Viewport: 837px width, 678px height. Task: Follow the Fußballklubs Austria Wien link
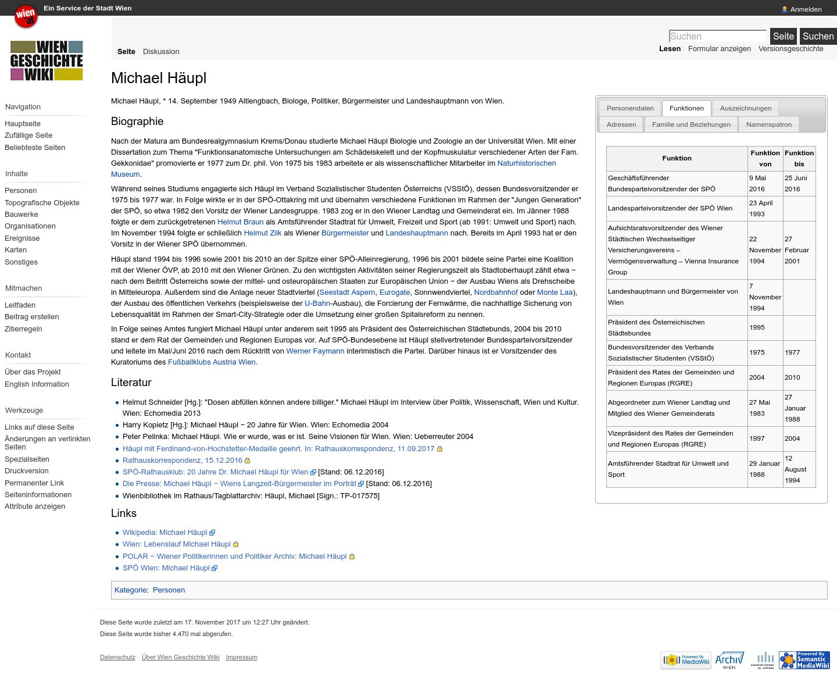212,362
